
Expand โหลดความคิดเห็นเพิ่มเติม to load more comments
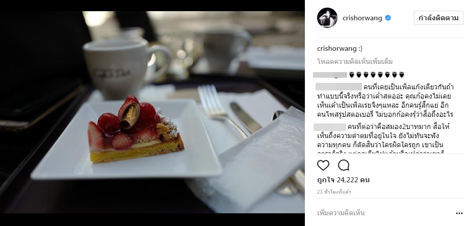[x=355, y=61]
